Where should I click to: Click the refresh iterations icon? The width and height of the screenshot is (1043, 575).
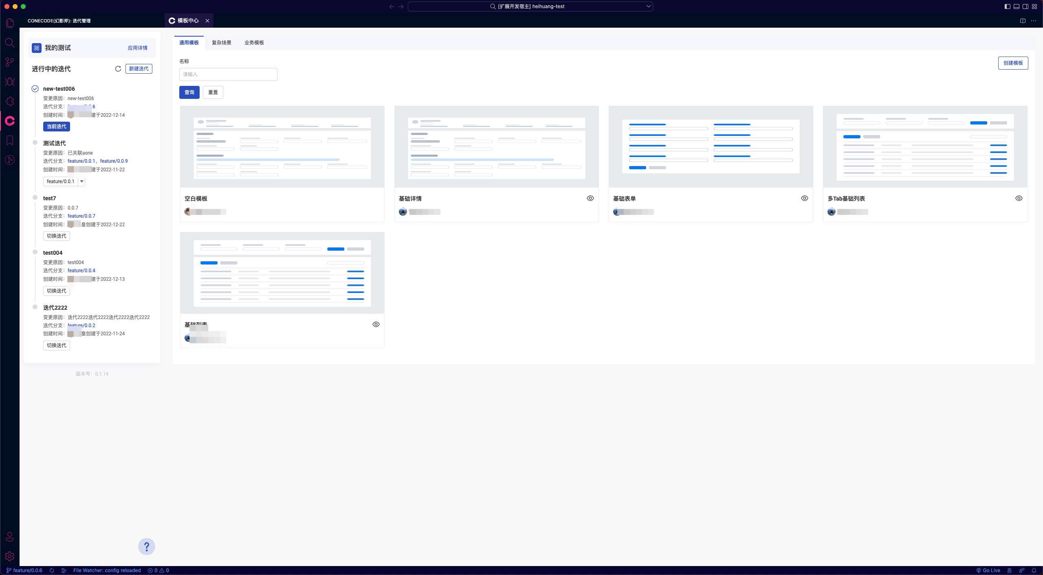[118, 69]
